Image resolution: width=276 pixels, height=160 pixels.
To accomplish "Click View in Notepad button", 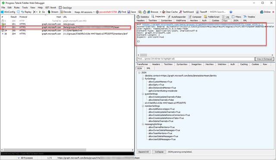I will coord(264,59).
